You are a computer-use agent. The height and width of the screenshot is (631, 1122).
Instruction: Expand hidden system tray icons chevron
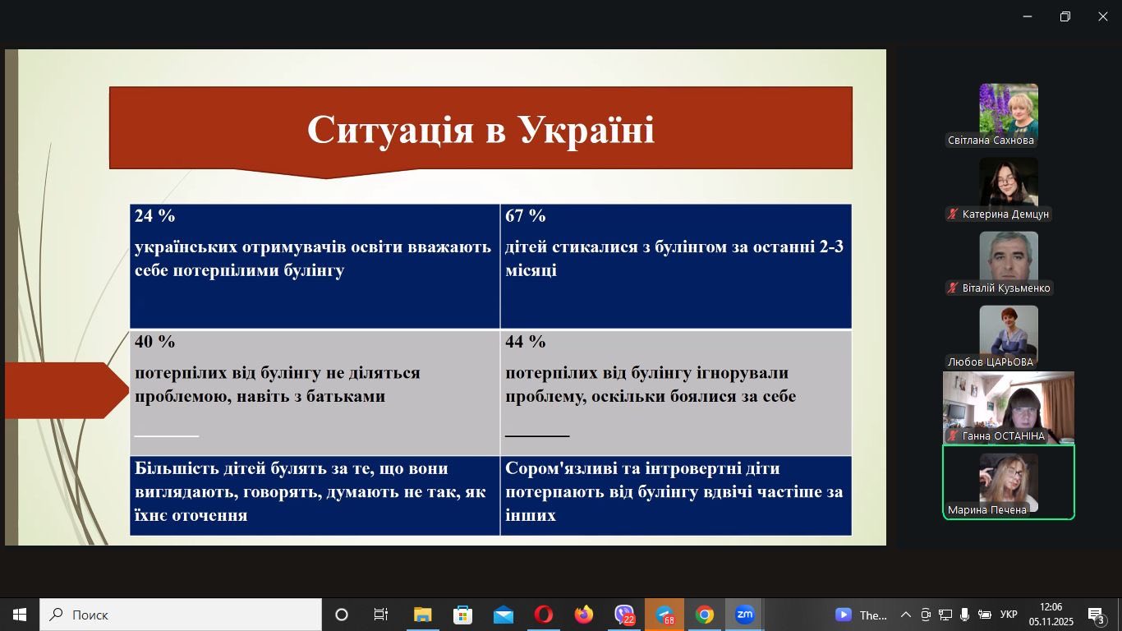905,615
